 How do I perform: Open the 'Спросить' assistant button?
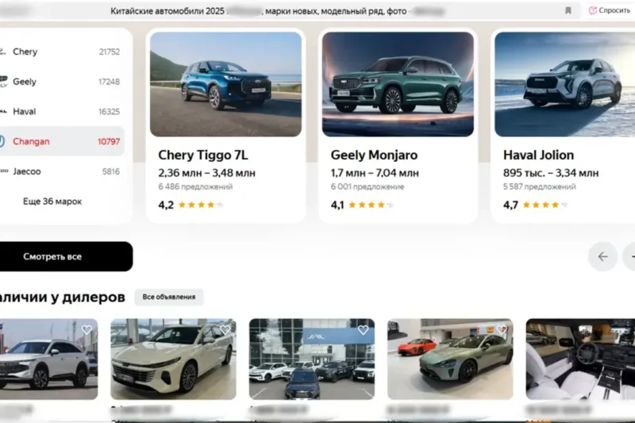(x=610, y=10)
